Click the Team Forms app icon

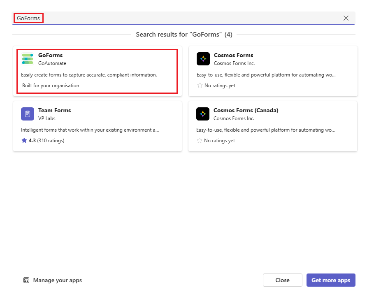tap(28, 114)
